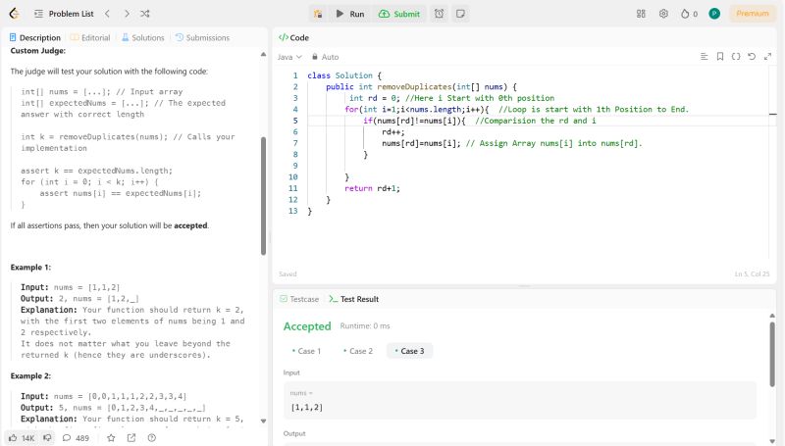Select Case 1 result

[306, 351]
